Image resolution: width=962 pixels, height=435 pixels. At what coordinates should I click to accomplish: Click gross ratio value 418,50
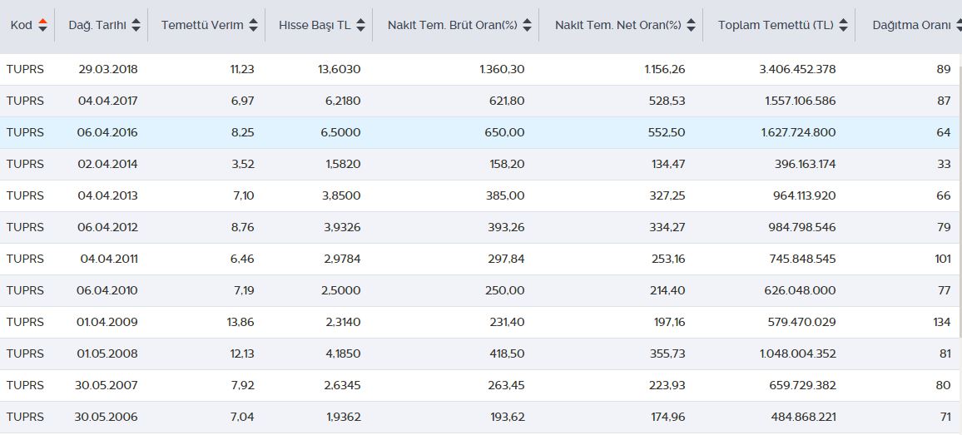[507, 354]
